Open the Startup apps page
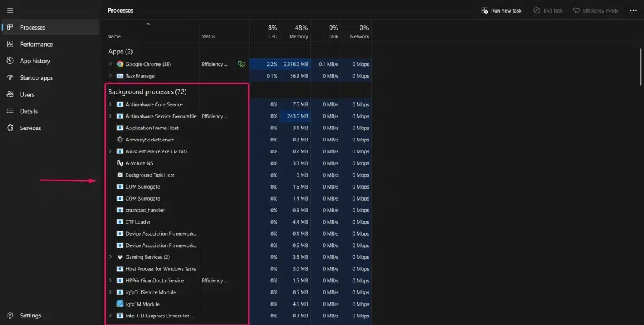This screenshot has width=644, height=325. 50,77
